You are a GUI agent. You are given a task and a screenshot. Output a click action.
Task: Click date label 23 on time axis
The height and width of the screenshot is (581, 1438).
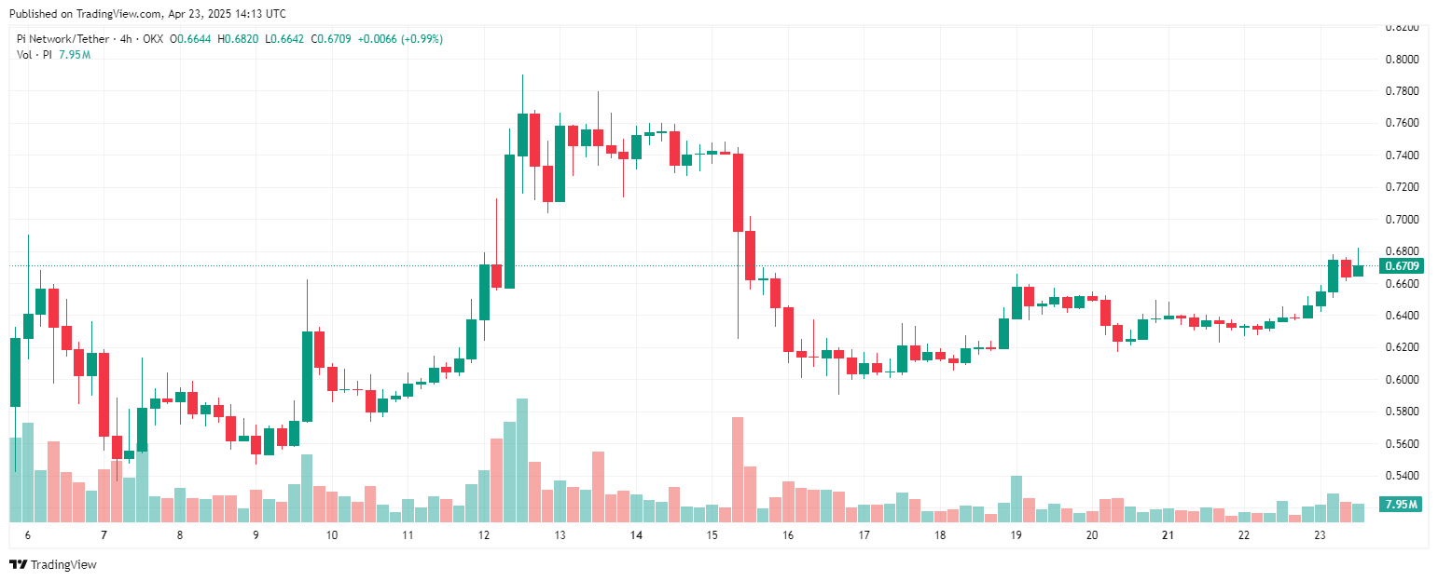point(1320,535)
